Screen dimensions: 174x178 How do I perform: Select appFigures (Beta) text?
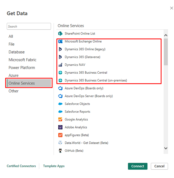coord(77,135)
